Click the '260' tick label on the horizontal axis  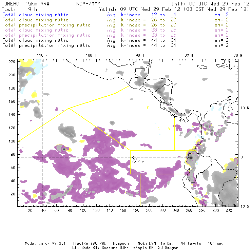click(x=189, y=211)
